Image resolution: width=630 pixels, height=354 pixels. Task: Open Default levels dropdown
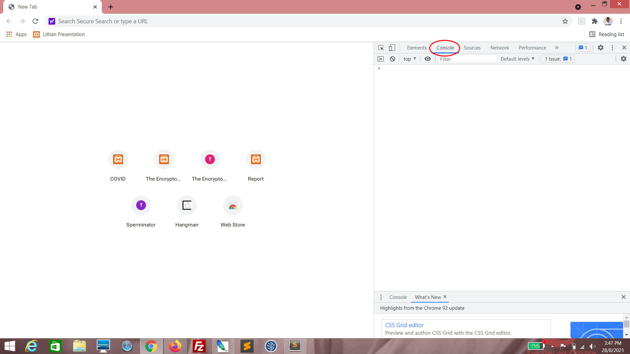click(517, 59)
